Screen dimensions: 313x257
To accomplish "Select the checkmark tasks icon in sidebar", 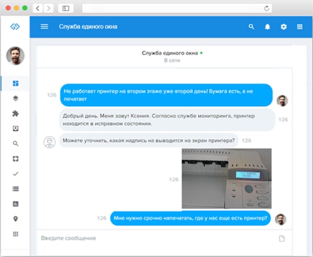I will point(15,174).
